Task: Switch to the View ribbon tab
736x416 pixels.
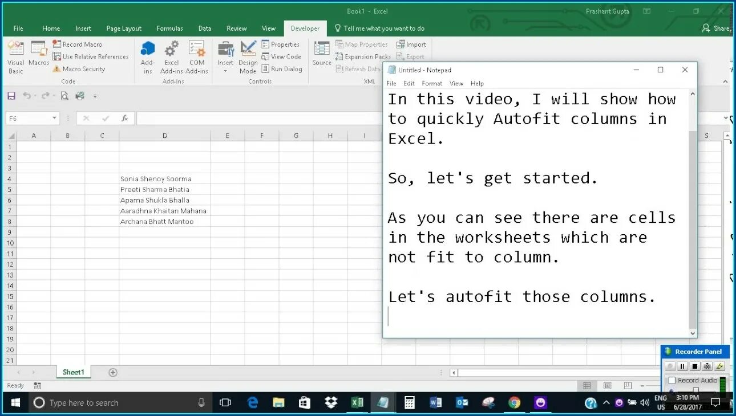Action: [x=269, y=28]
